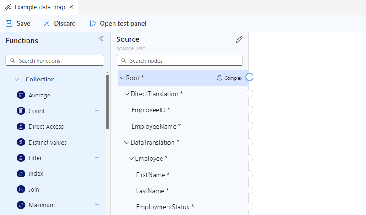Click the Average function icon

coord(21,95)
